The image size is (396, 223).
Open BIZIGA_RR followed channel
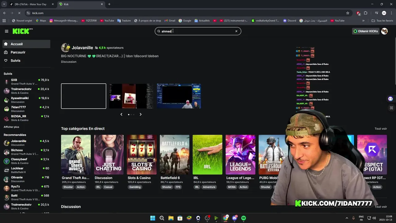[26, 118]
